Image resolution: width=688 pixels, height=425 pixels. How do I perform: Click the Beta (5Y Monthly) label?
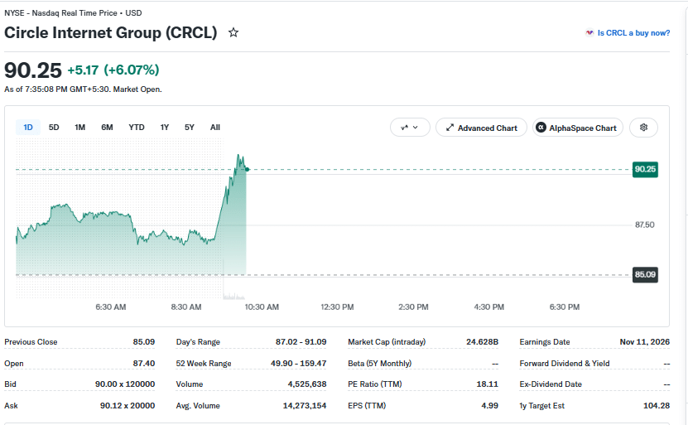[x=379, y=363]
